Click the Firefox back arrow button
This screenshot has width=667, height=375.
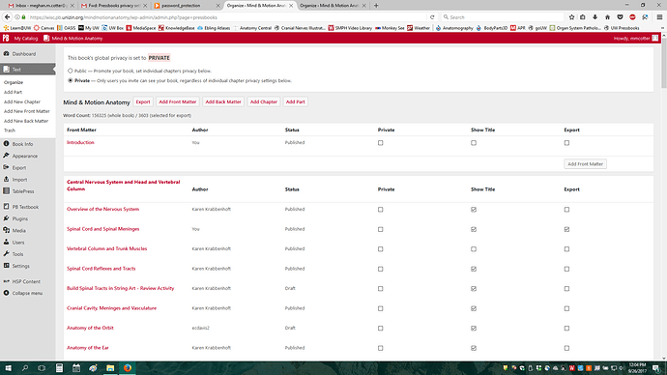click(7, 17)
